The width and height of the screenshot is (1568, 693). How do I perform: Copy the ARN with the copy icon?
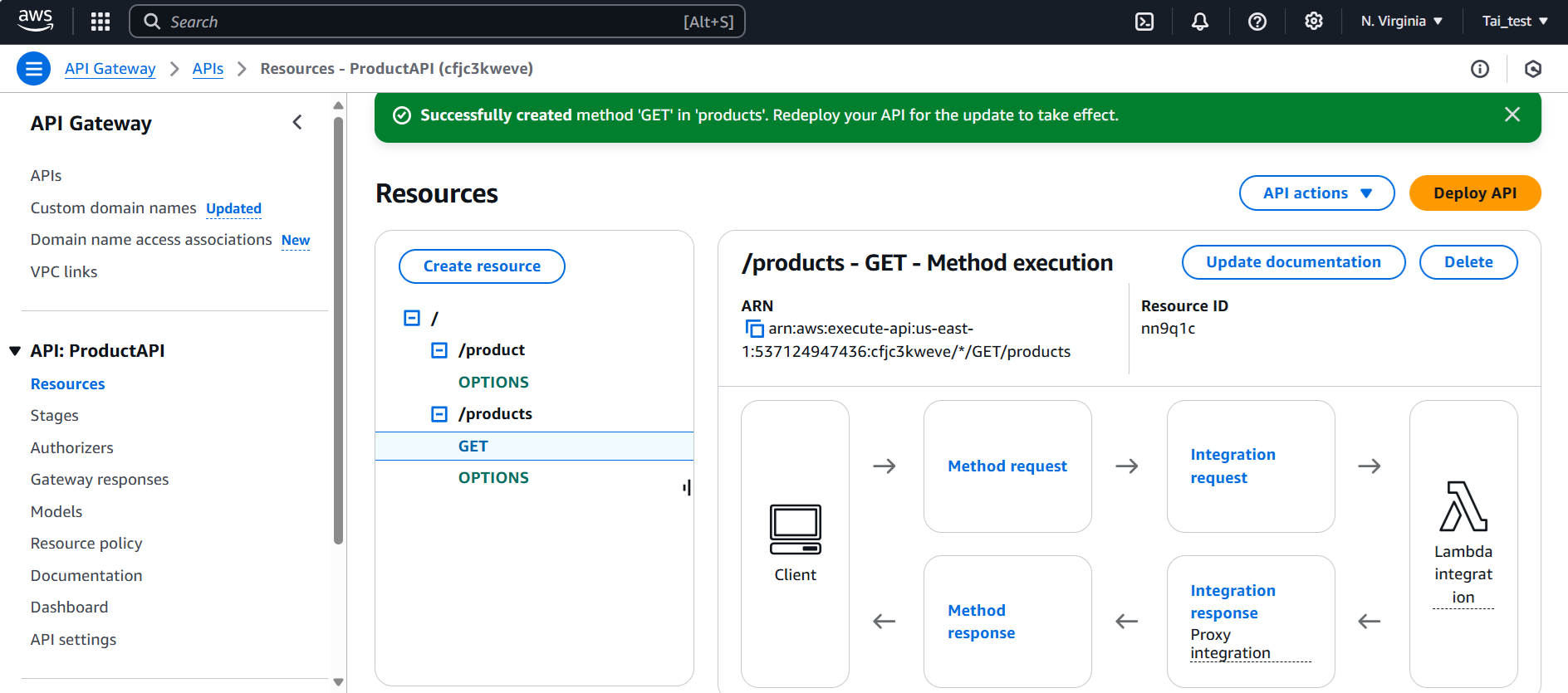point(754,329)
